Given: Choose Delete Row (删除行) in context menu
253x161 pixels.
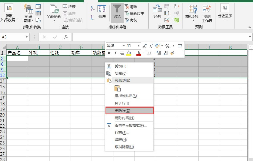Looking at the screenshot, I should [129, 111].
